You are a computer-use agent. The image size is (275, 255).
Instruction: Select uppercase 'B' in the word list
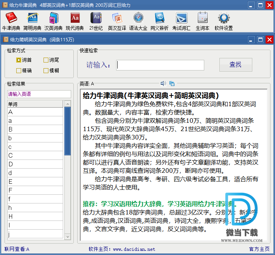point(35,129)
